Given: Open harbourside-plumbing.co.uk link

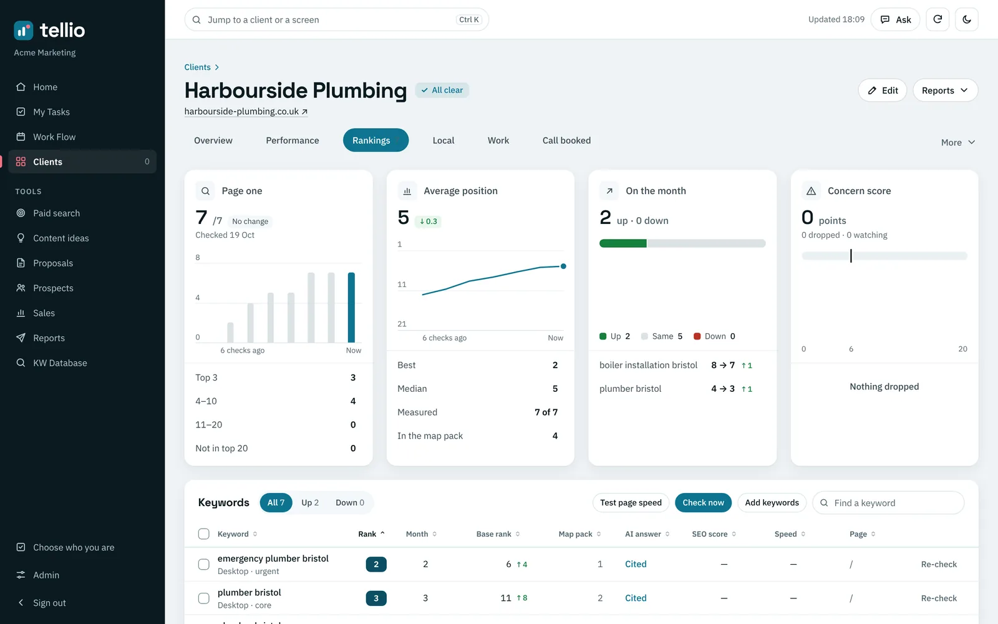Looking at the screenshot, I should pos(246,112).
